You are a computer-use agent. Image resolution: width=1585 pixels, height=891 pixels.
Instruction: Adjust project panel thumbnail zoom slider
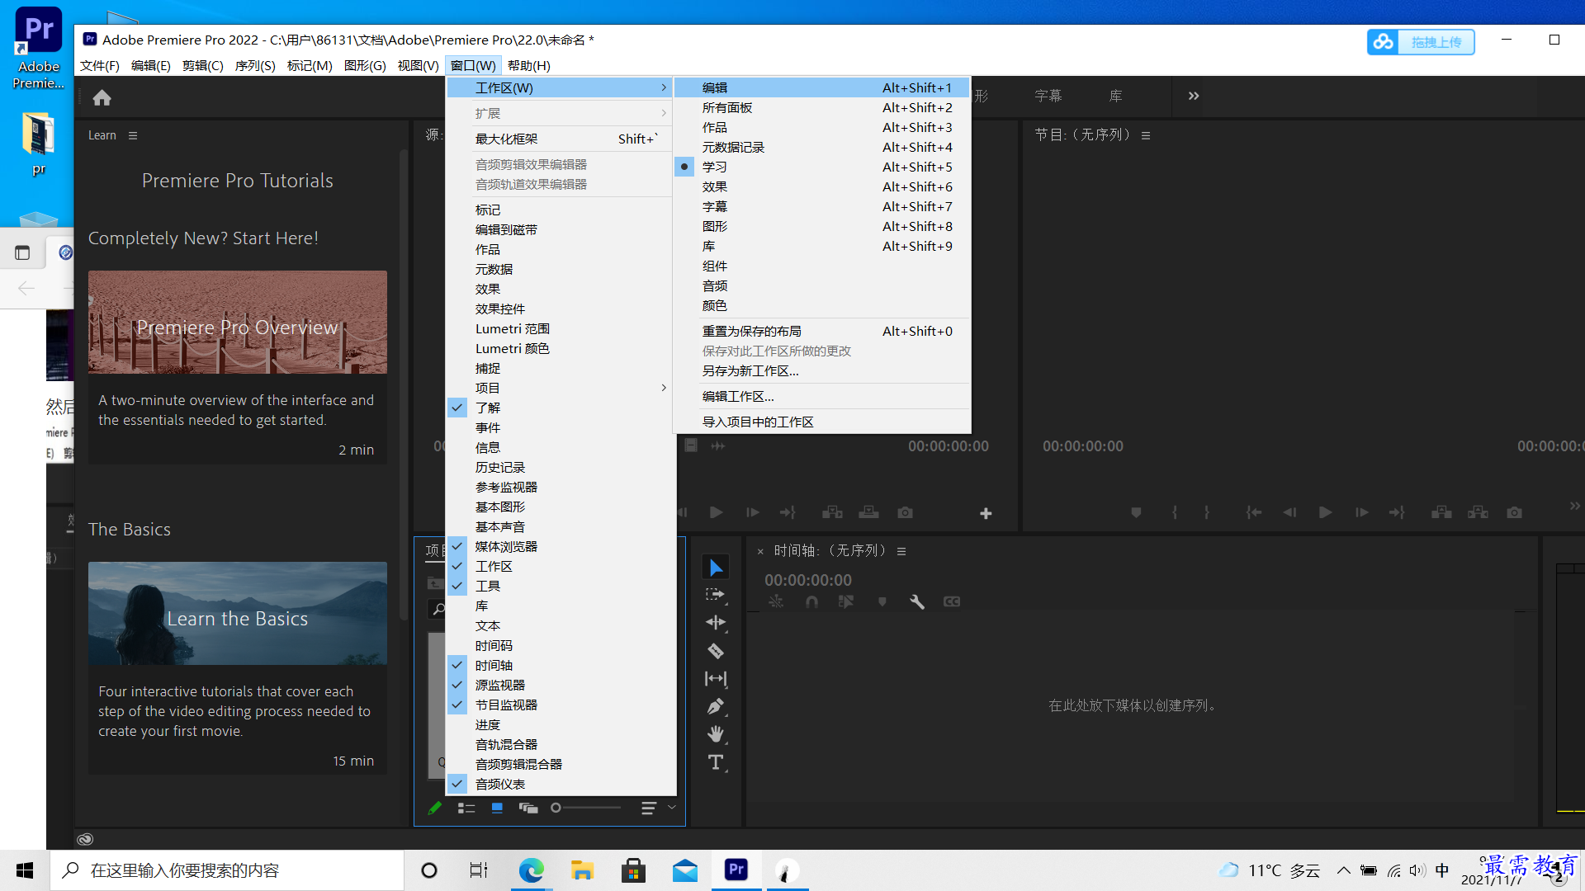[x=586, y=808]
